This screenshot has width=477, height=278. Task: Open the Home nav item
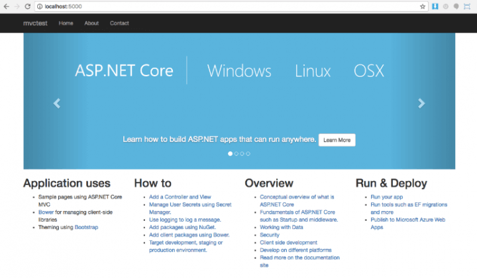point(66,23)
